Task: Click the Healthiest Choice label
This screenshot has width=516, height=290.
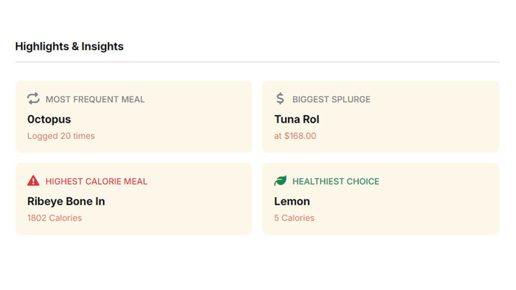Action: point(336,181)
